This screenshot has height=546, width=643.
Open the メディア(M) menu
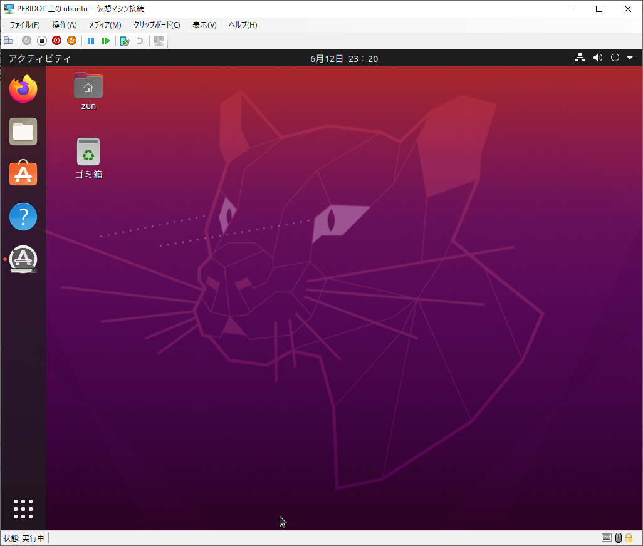[105, 25]
